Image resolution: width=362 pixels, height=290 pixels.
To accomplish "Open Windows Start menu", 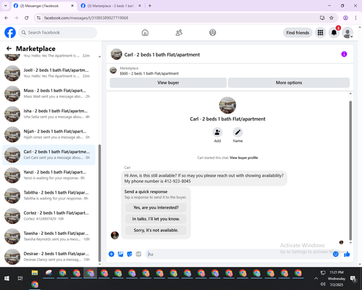I will 7,278.
